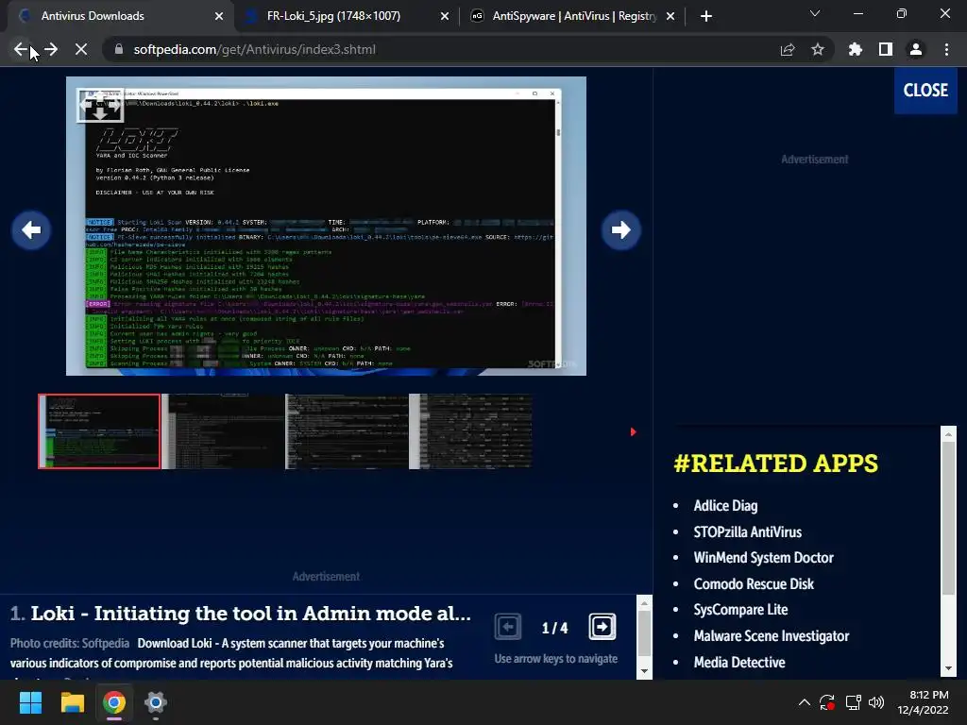
Task: Open the Windows Start menu
Action: point(30,702)
